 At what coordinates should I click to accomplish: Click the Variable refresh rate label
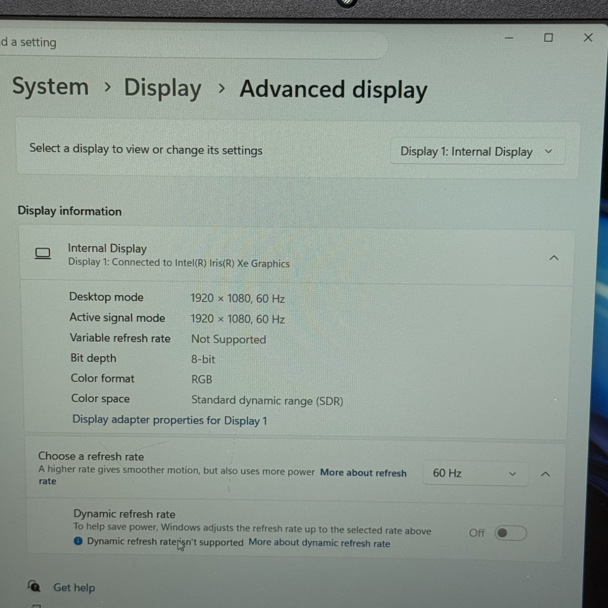point(120,338)
